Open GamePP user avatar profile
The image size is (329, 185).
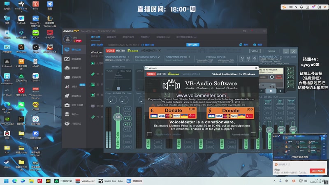click(67, 39)
